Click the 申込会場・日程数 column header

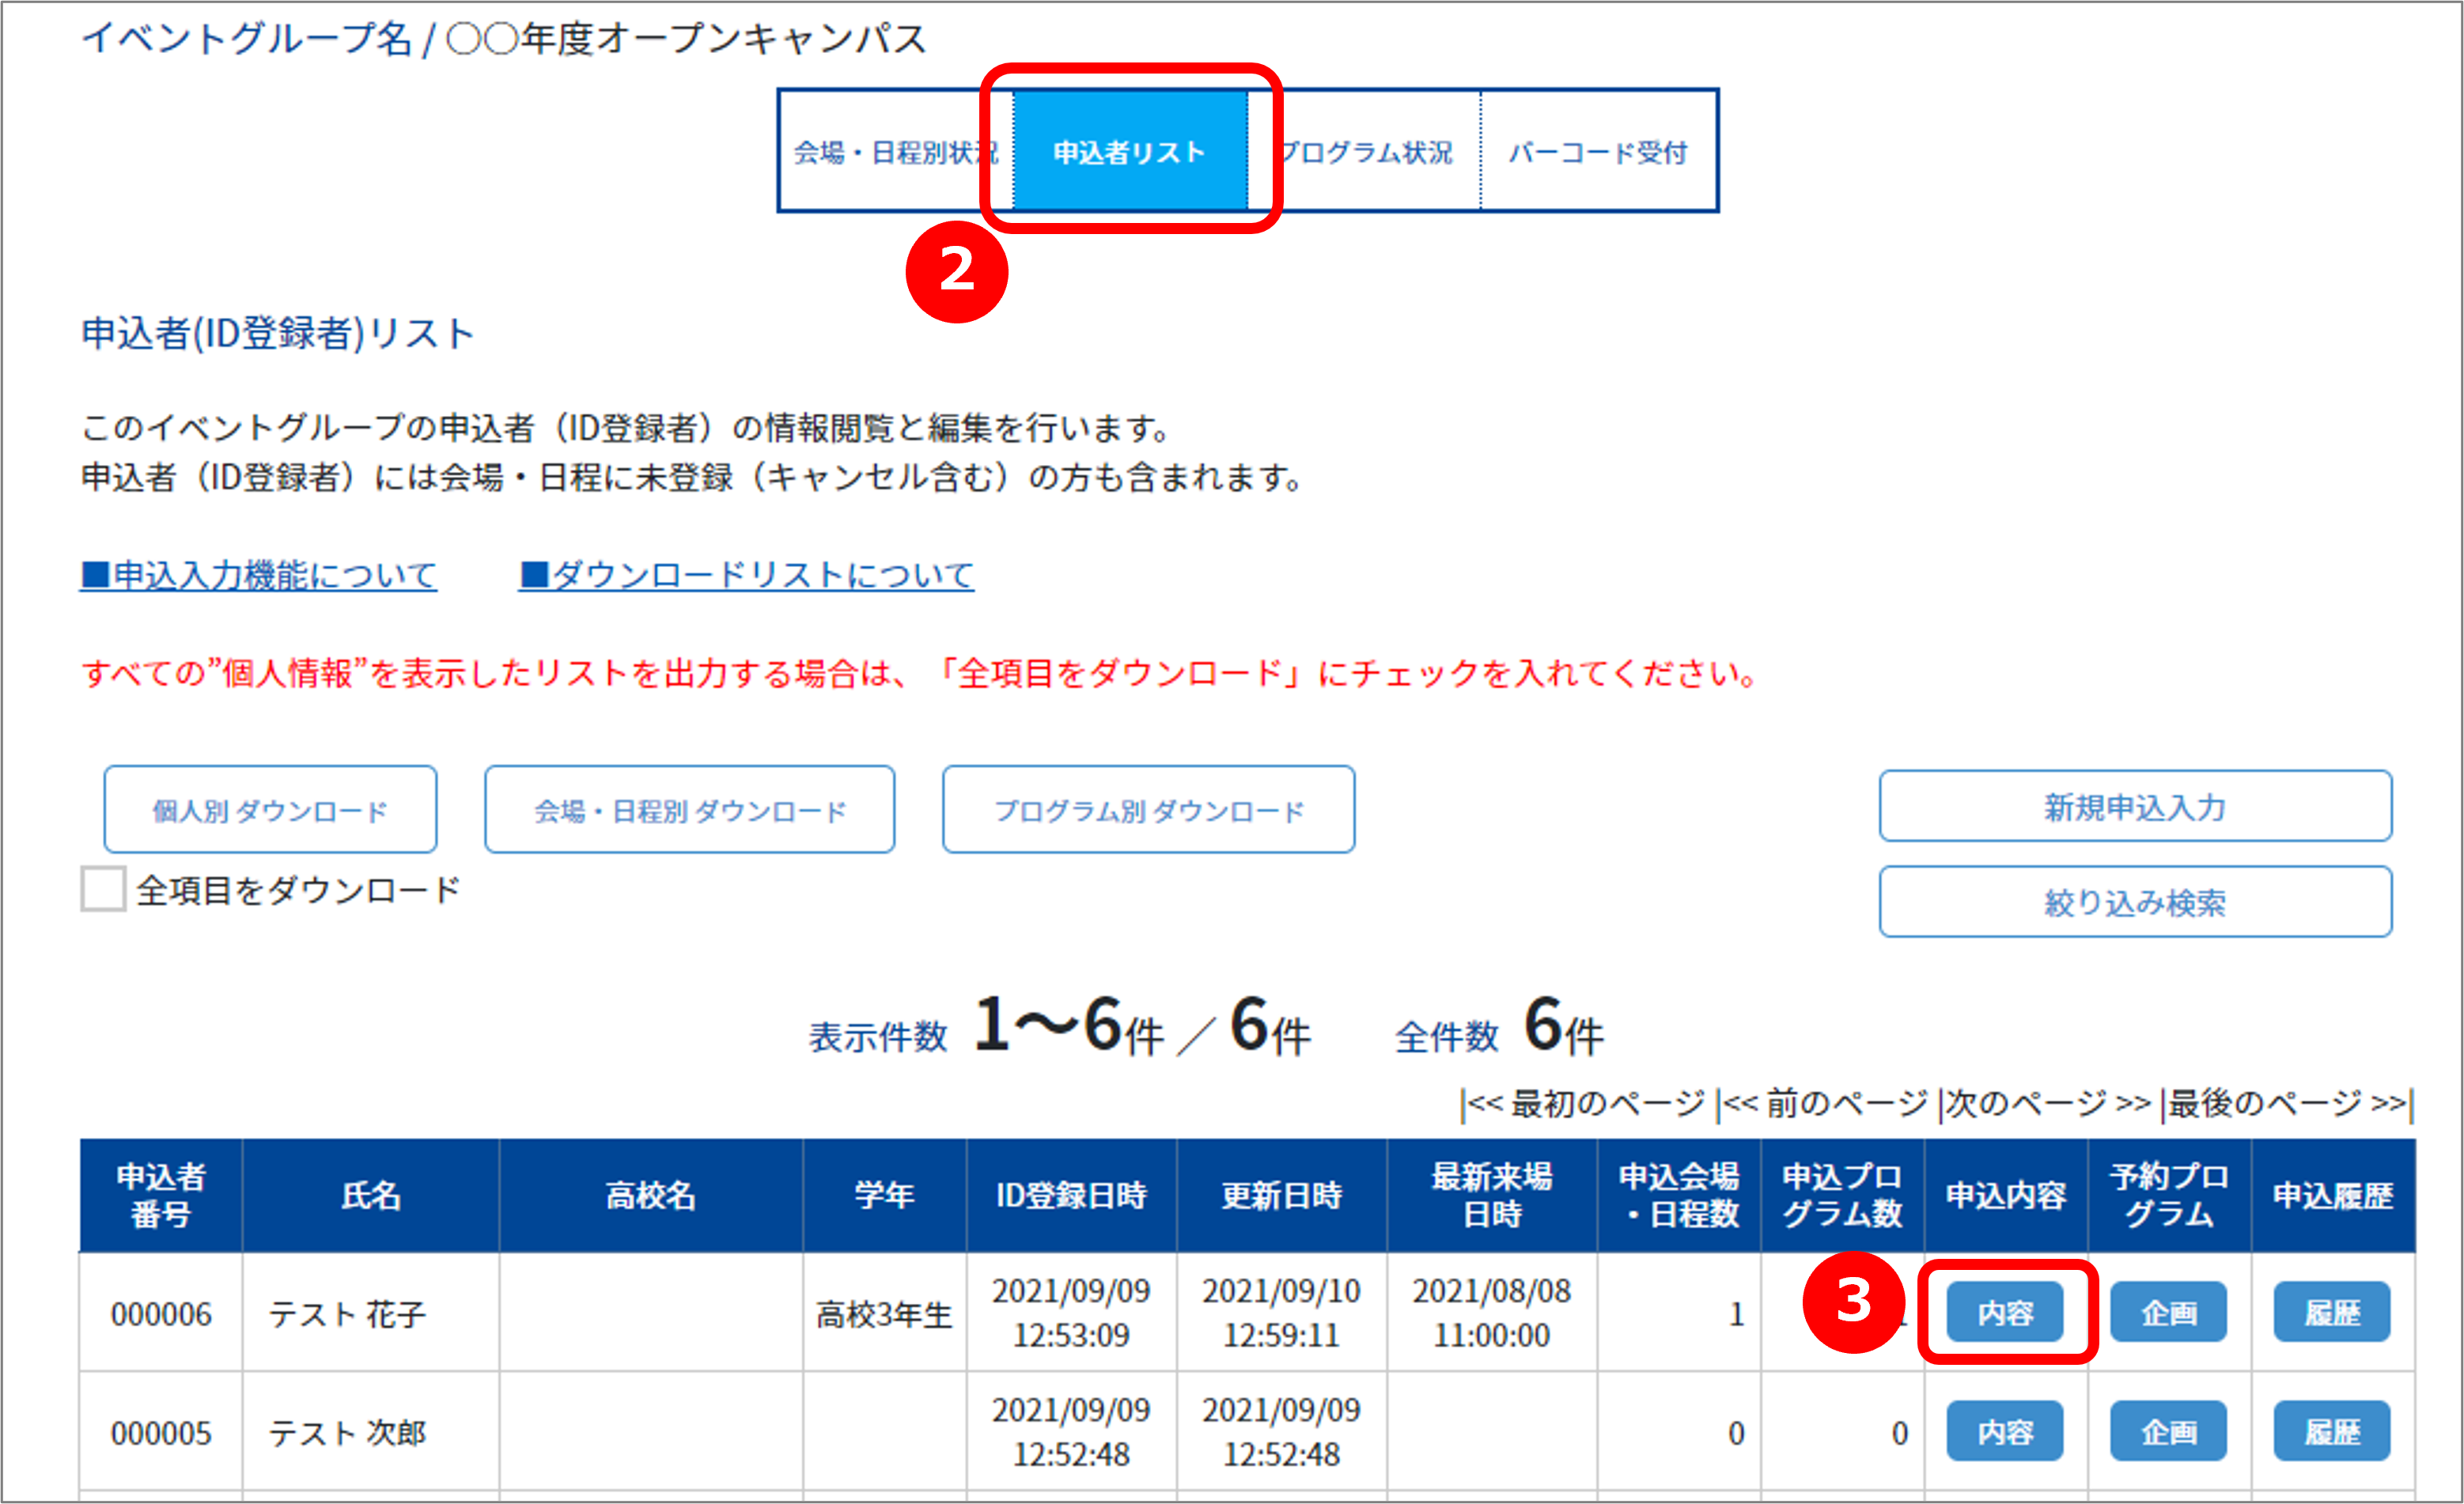coord(1679,1195)
